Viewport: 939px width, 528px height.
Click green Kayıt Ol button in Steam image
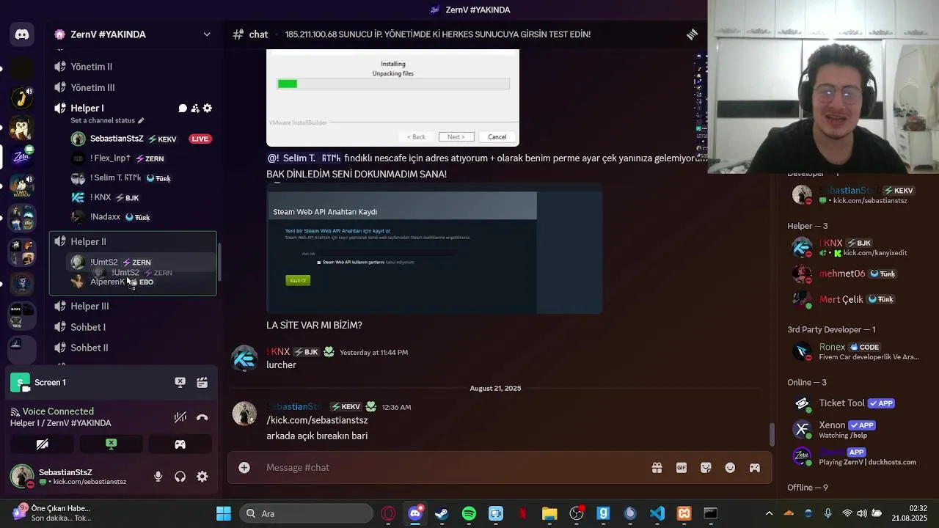(x=298, y=280)
